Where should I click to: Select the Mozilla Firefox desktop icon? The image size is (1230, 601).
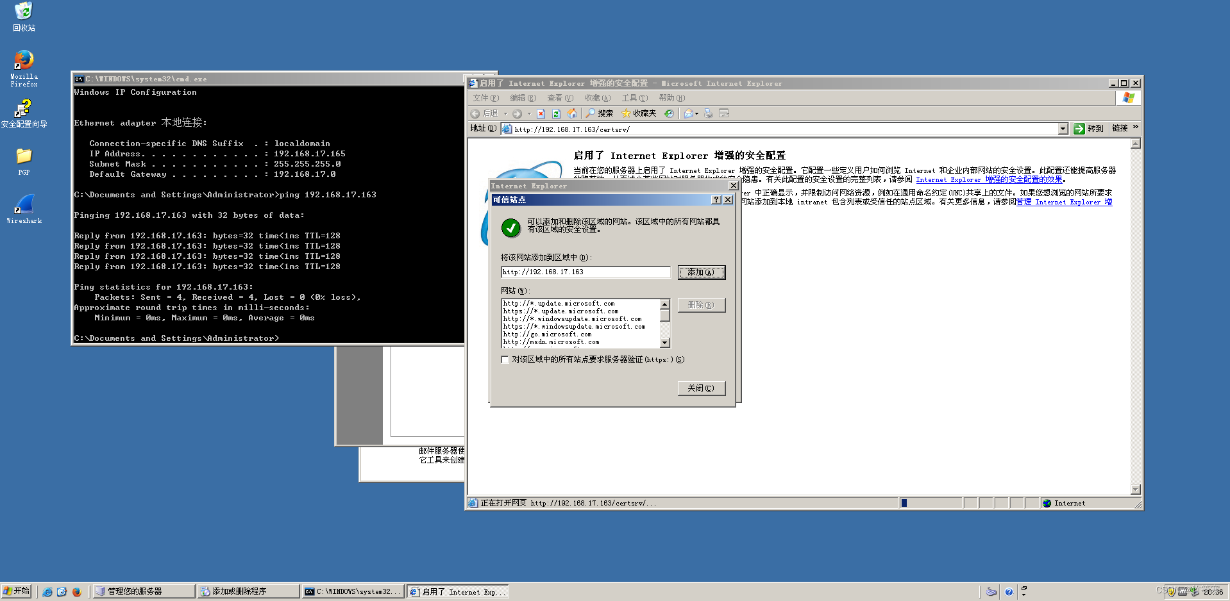coord(24,69)
